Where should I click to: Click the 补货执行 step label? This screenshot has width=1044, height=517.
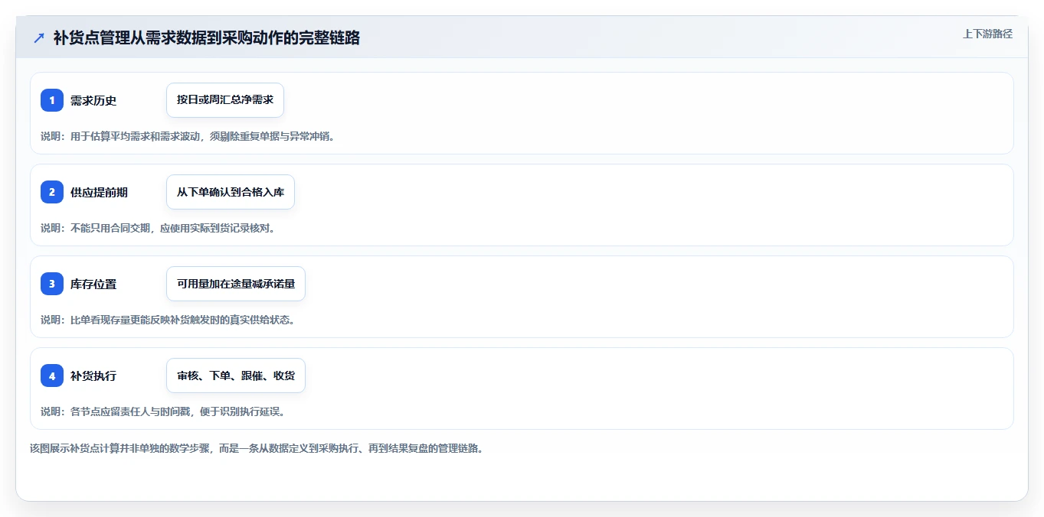pos(93,376)
